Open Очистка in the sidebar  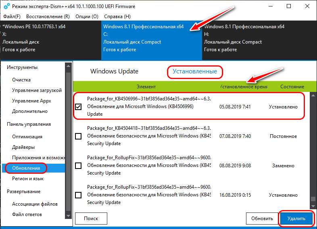(21, 80)
